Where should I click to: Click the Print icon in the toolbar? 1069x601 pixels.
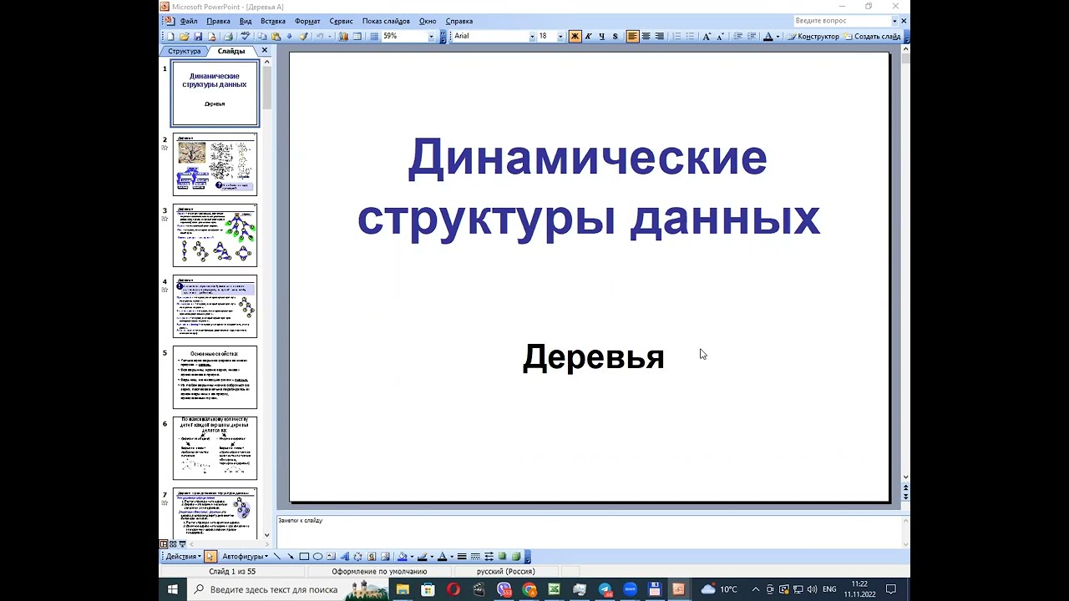pyautogui.click(x=228, y=37)
